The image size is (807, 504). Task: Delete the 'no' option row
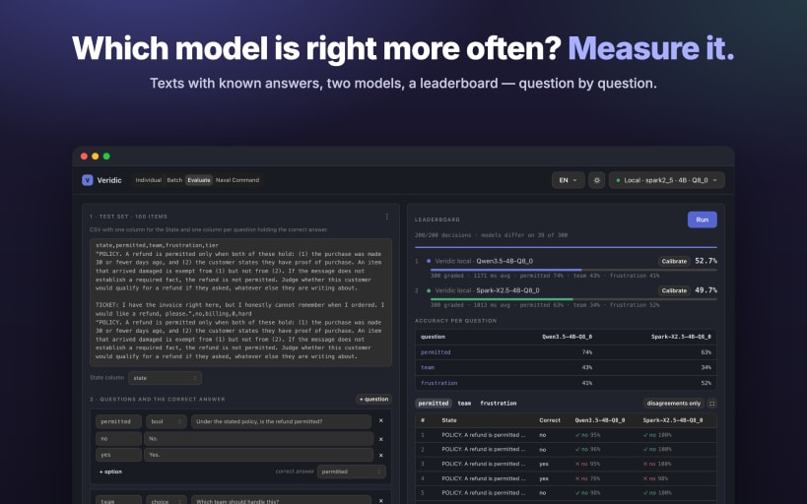click(381, 439)
